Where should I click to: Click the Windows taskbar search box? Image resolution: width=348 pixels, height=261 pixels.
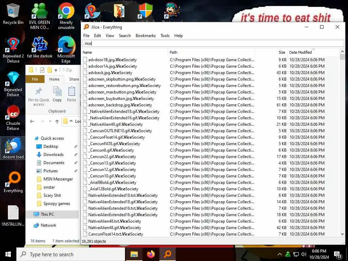point(71,254)
